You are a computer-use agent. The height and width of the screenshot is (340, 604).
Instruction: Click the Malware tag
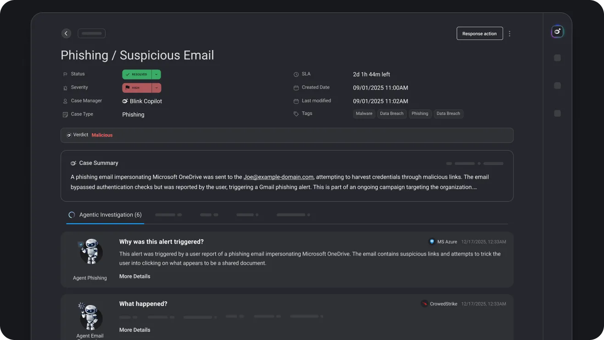click(x=364, y=114)
